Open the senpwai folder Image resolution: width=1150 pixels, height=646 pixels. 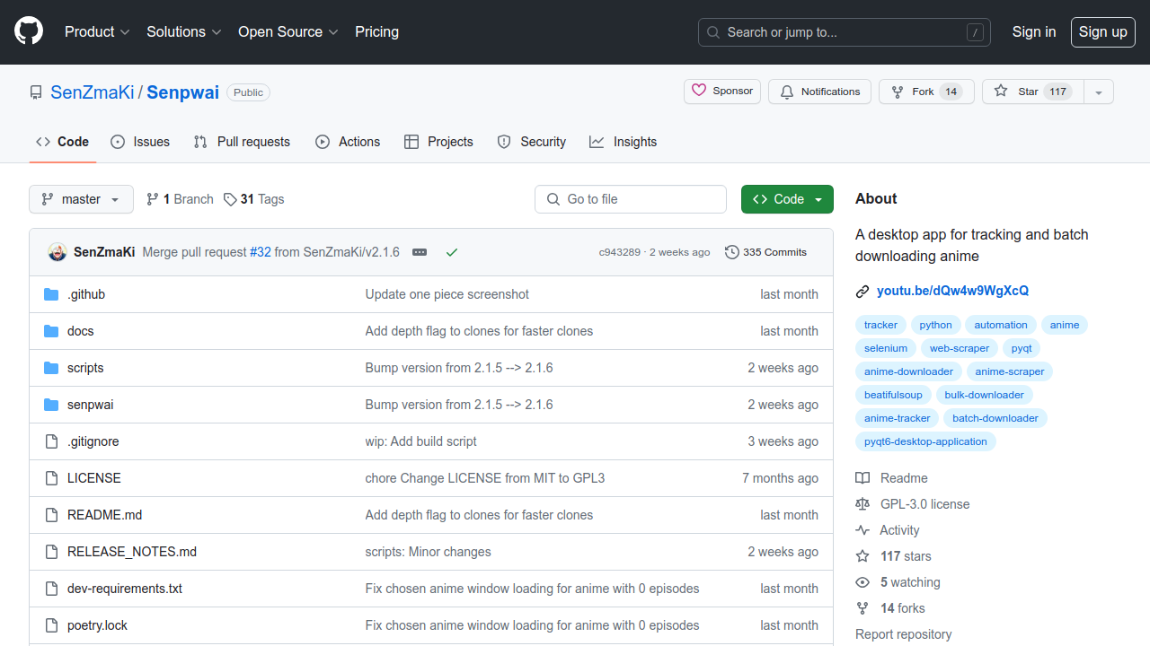point(90,405)
